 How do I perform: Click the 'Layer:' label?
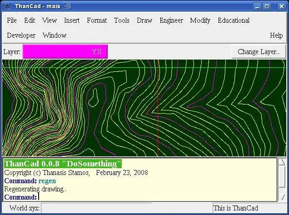click(12, 52)
